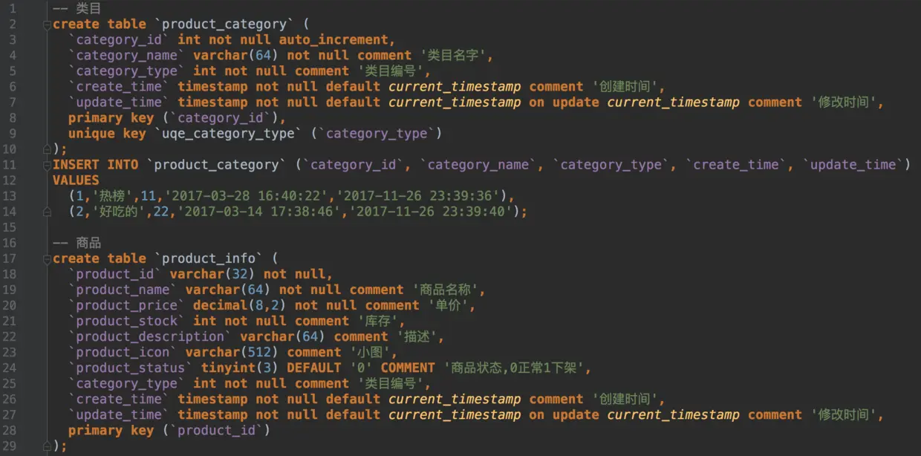Click line number 16 in the gutter
This screenshot has width=921, height=456.
coord(12,243)
